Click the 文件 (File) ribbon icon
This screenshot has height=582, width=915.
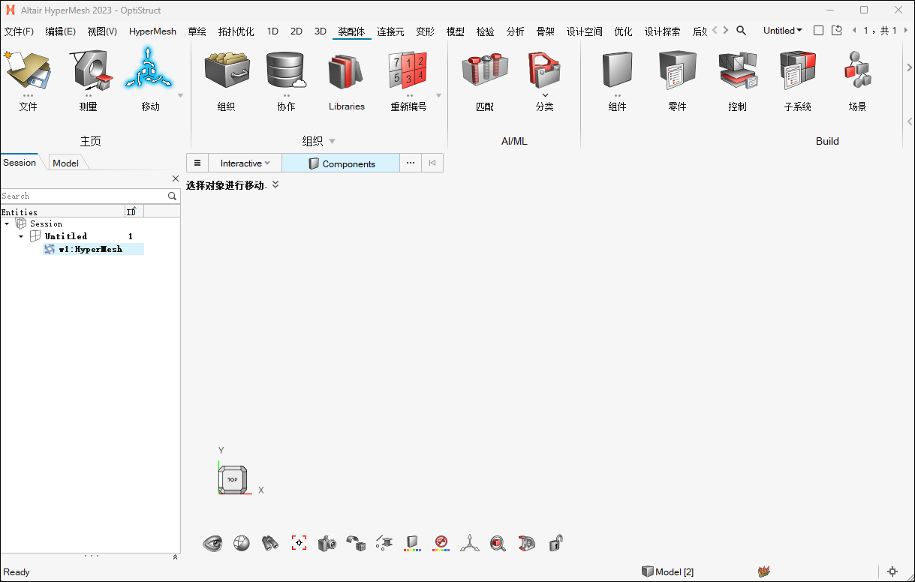28,70
